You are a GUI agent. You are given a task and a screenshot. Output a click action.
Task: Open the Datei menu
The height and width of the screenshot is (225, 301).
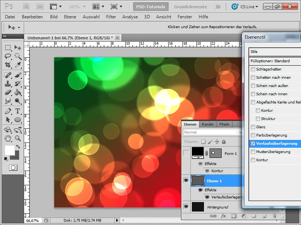click(10, 17)
